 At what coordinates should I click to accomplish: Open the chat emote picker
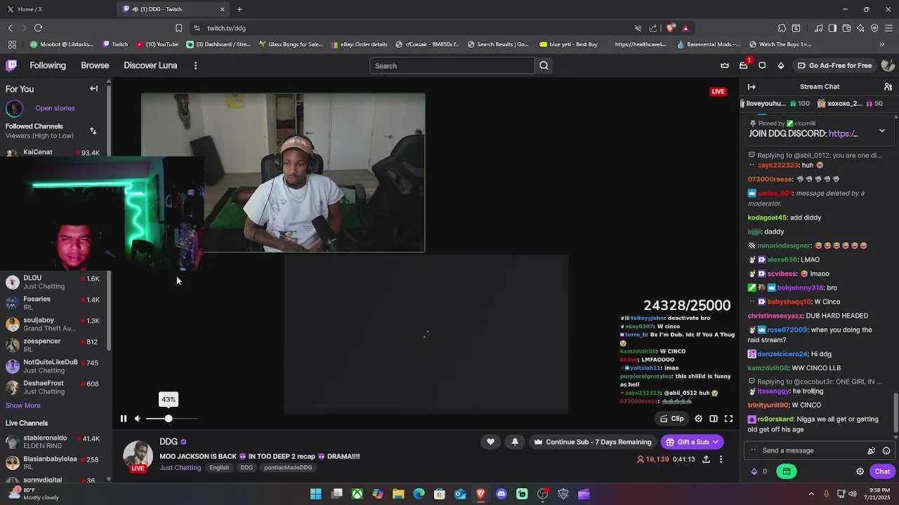[x=886, y=451]
